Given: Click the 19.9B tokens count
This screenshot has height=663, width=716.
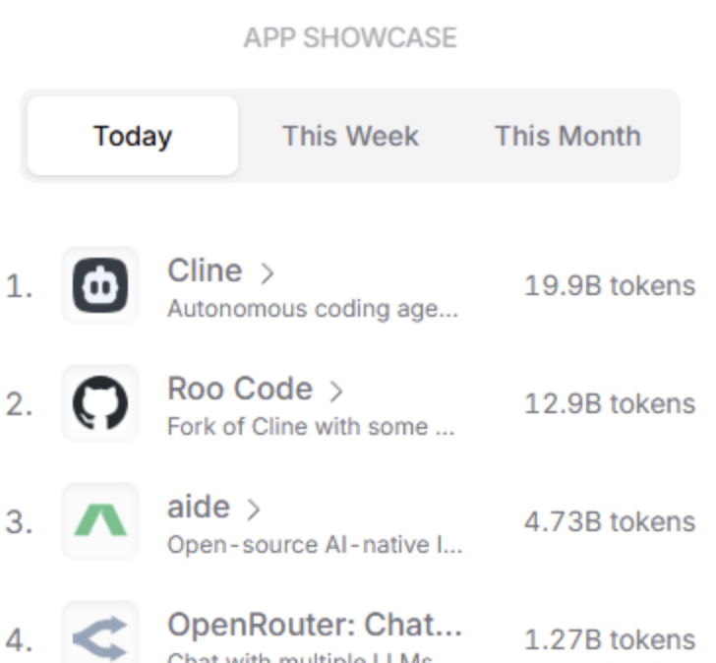Looking at the screenshot, I should [x=609, y=286].
